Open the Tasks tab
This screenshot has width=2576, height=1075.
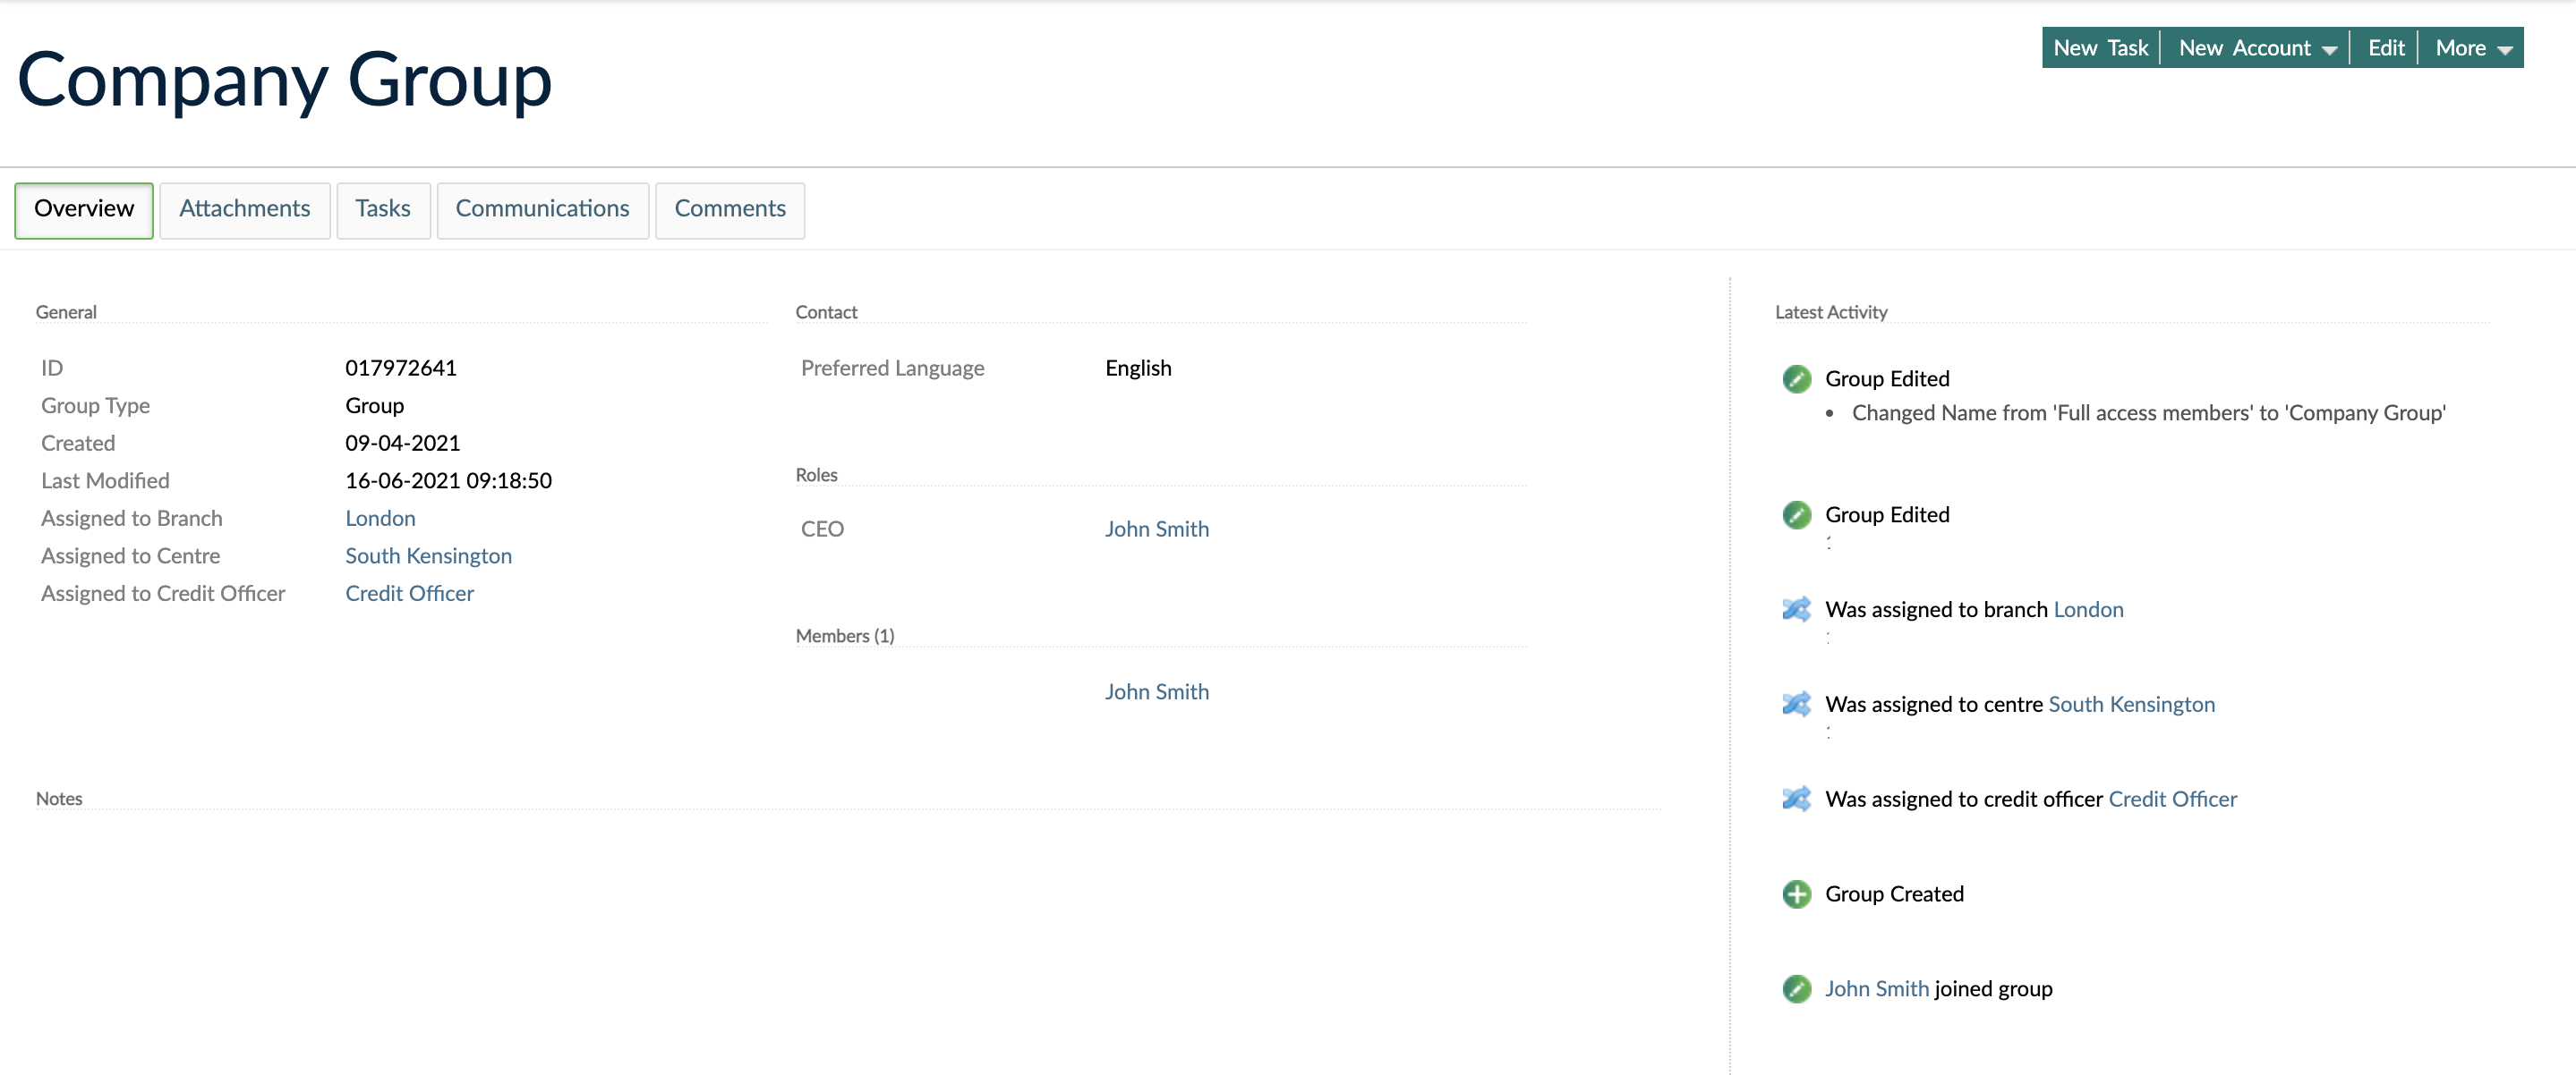point(383,210)
